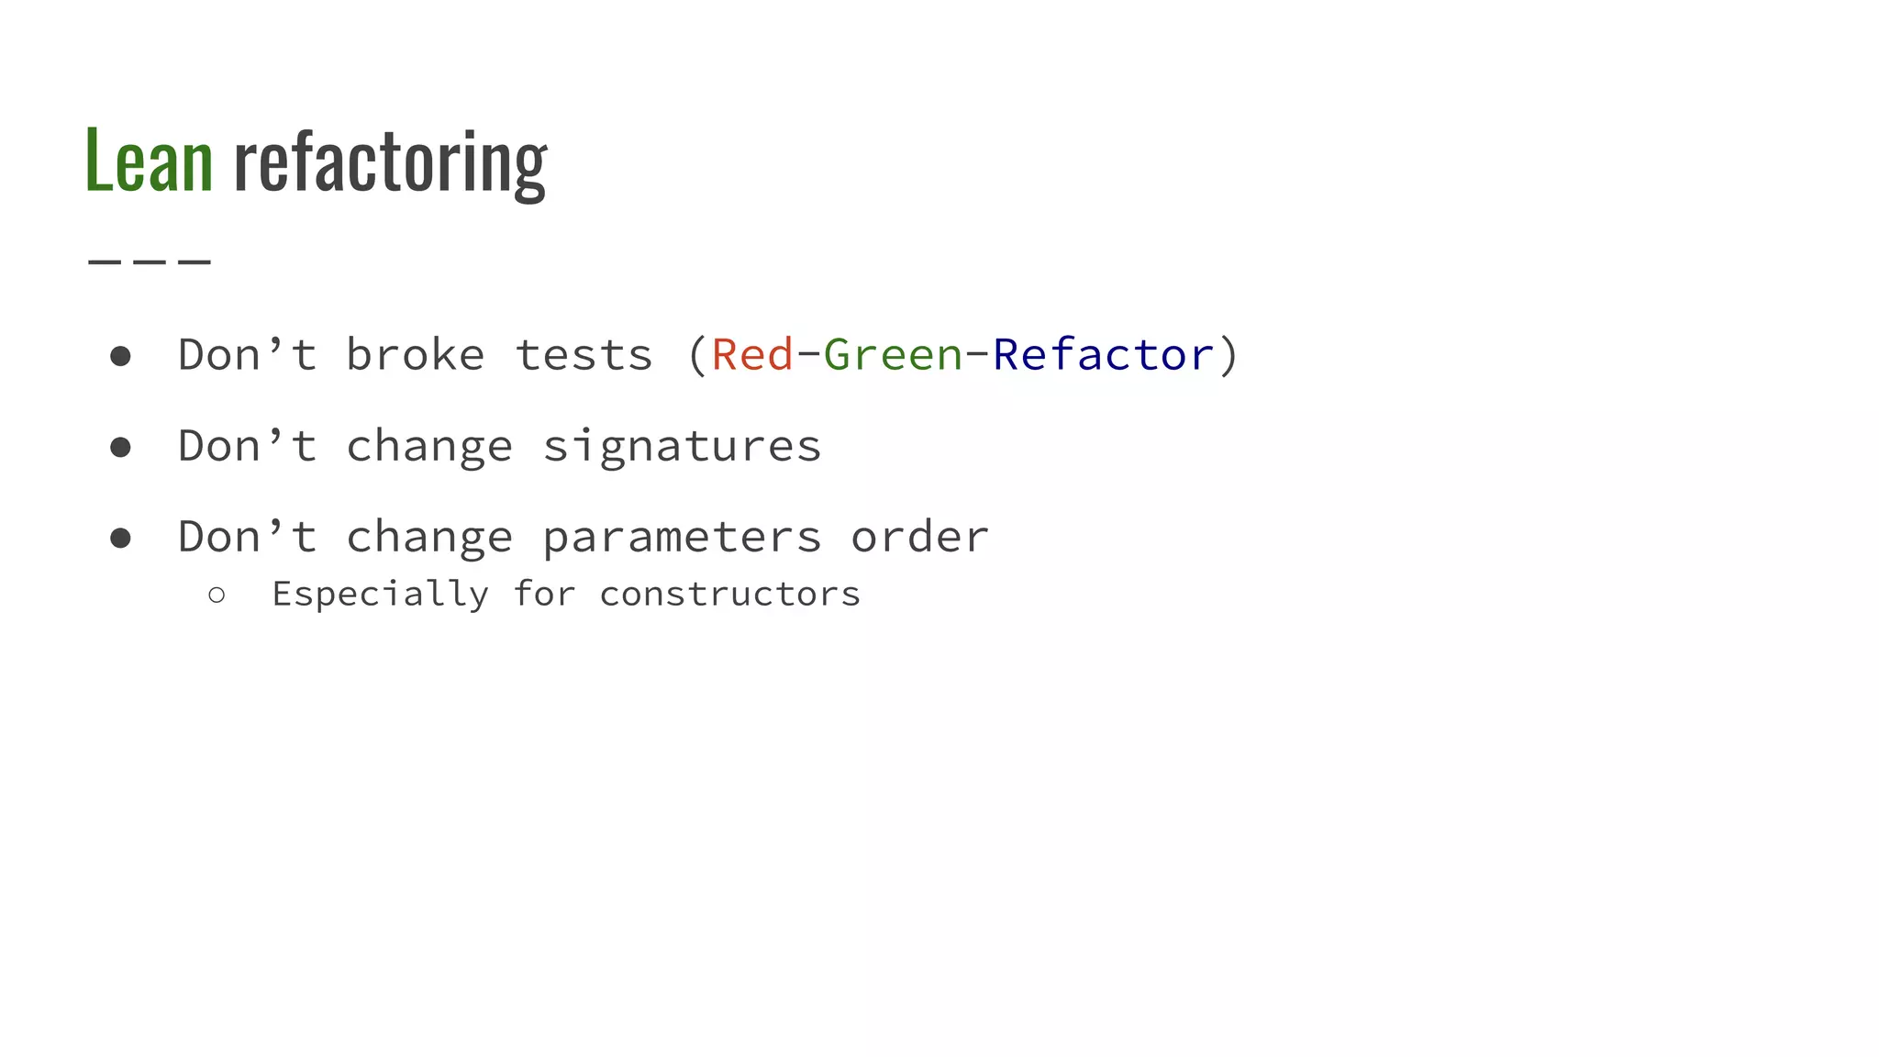Click the dashed line under the title

(150, 262)
